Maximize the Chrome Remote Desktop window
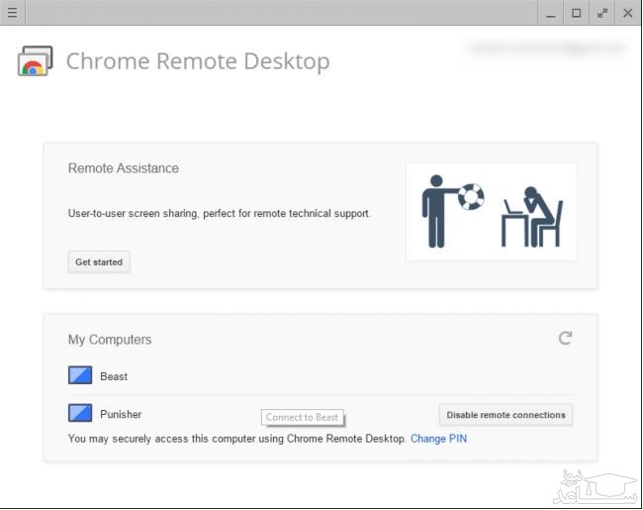 (577, 13)
